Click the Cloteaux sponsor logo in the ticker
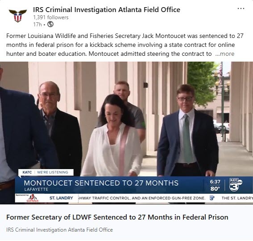 tap(33, 198)
